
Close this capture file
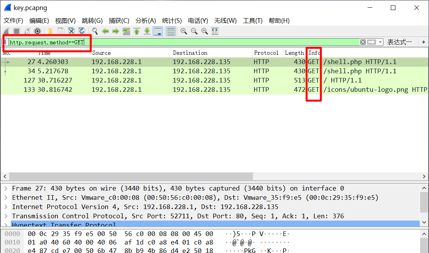71,31
